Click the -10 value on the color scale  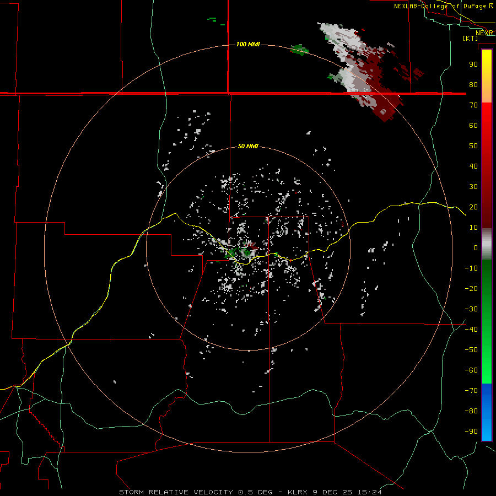tap(471, 268)
